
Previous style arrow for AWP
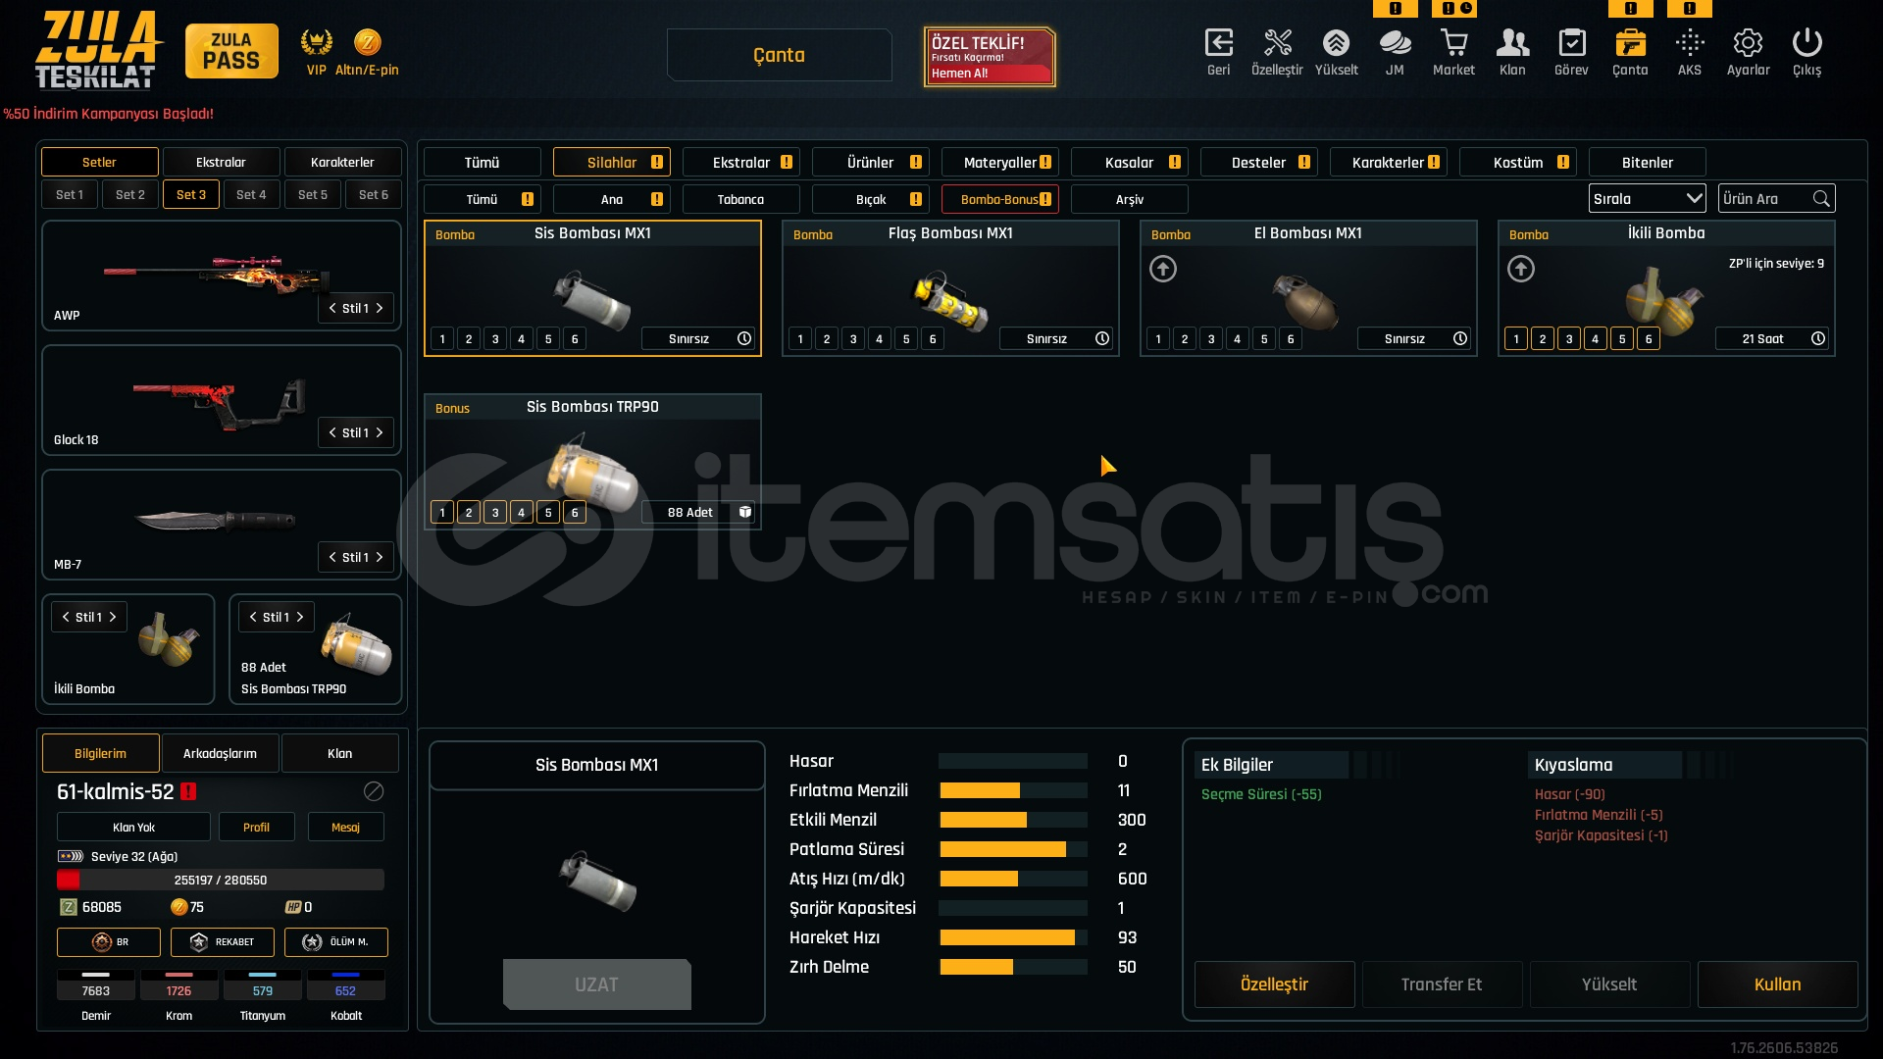pyautogui.click(x=332, y=308)
